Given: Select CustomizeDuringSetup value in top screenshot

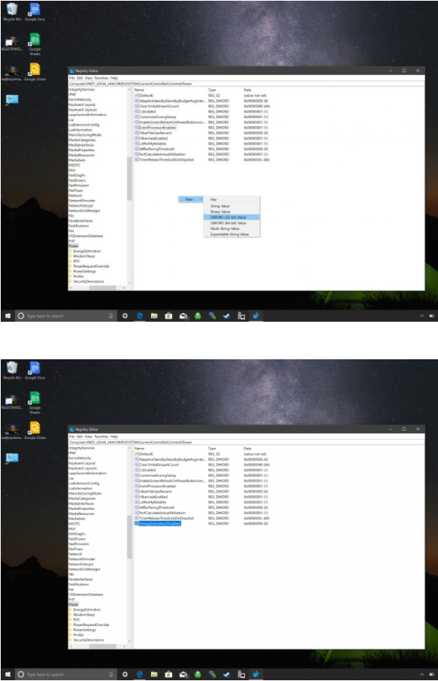Looking at the screenshot, I should (158, 117).
